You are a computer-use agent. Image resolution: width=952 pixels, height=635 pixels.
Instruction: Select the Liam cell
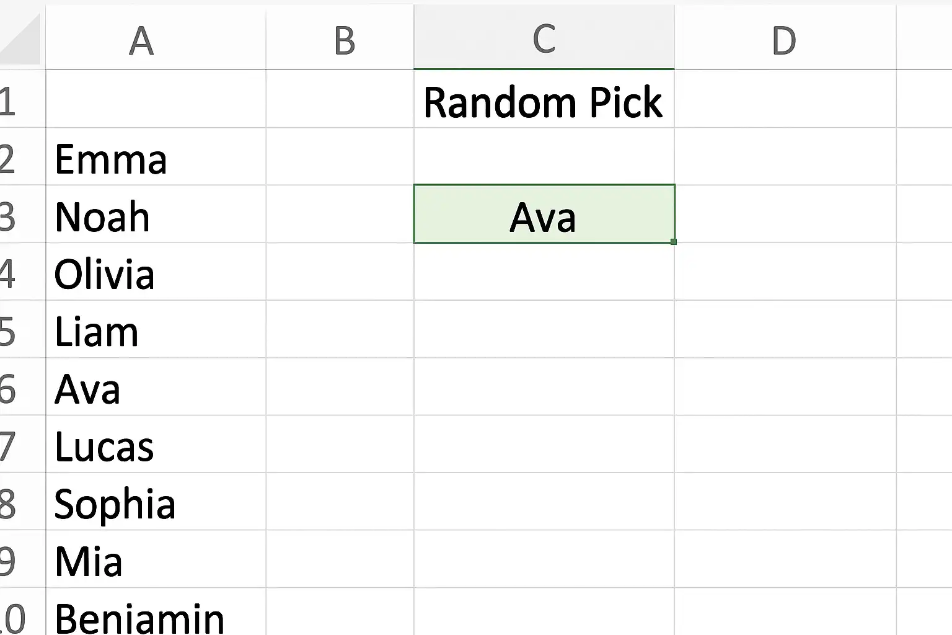pos(156,330)
